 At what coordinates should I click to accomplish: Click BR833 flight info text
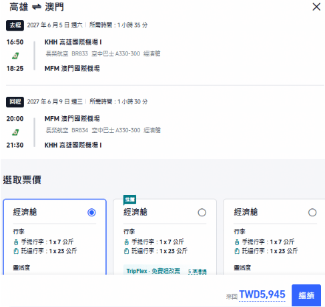tap(79, 54)
